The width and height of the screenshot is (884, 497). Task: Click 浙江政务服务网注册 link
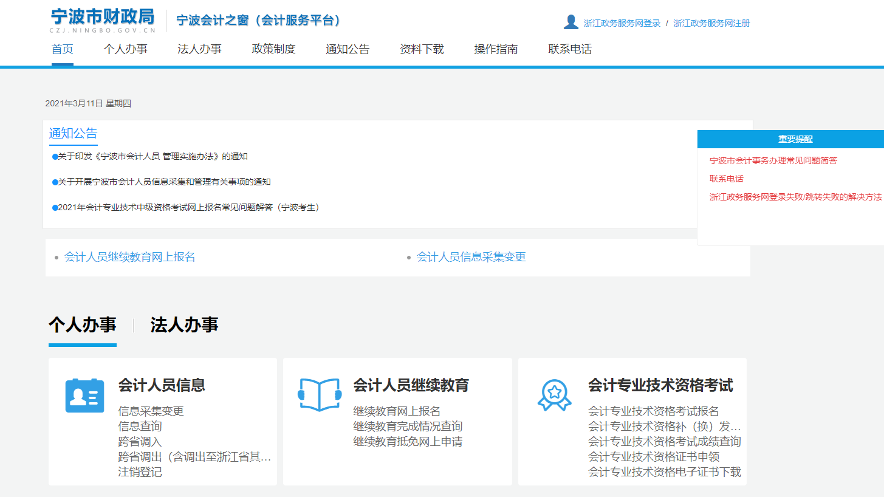711,23
